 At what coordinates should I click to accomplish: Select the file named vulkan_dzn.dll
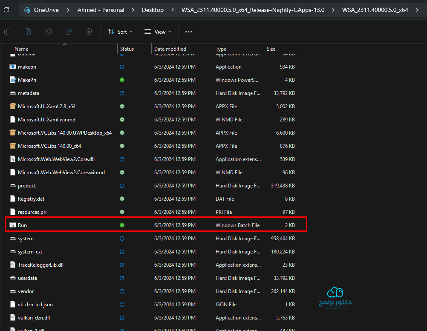pos(34,318)
